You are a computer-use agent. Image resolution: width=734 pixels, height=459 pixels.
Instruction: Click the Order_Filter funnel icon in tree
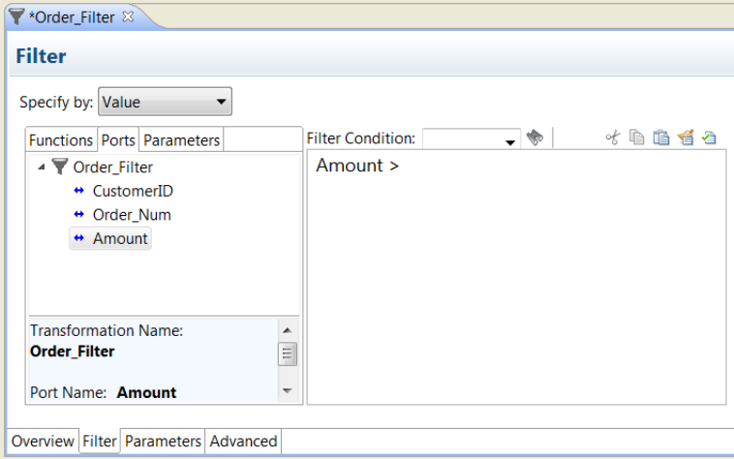coord(60,167)
